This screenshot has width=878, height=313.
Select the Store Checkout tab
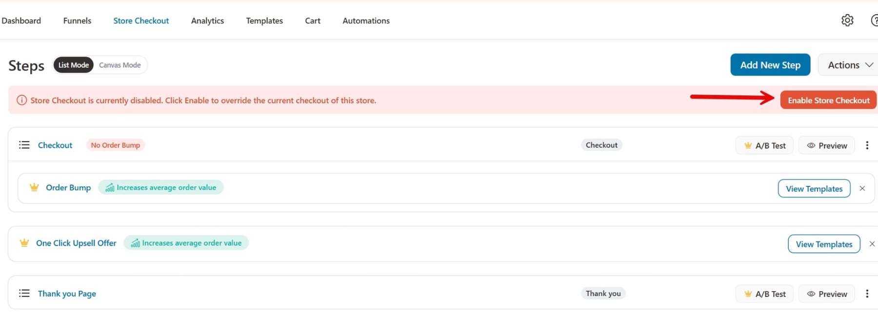141,20
